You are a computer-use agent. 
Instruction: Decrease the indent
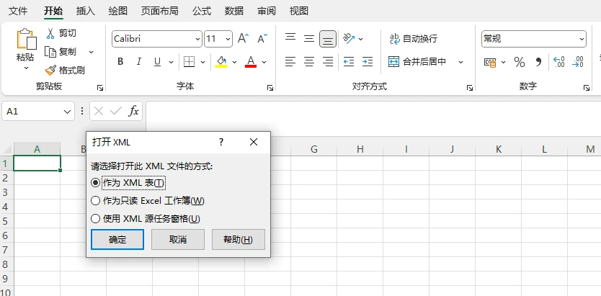click(x=349, y=62)
